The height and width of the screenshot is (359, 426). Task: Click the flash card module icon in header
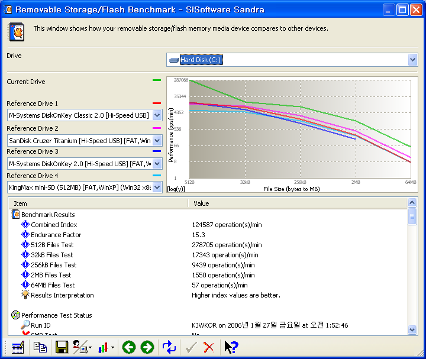(x=17, y=32)
